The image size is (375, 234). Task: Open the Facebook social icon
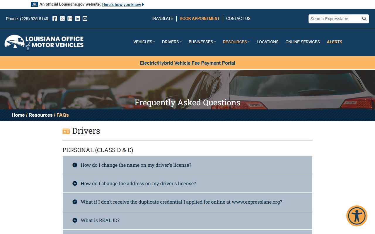coord(55,18)
